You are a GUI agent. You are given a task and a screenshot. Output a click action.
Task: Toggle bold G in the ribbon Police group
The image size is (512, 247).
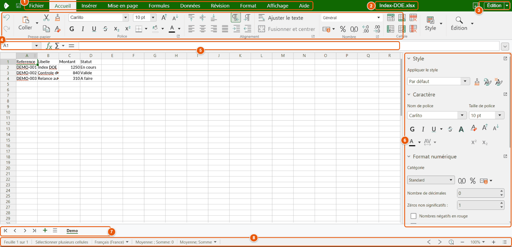pos(72,29)
